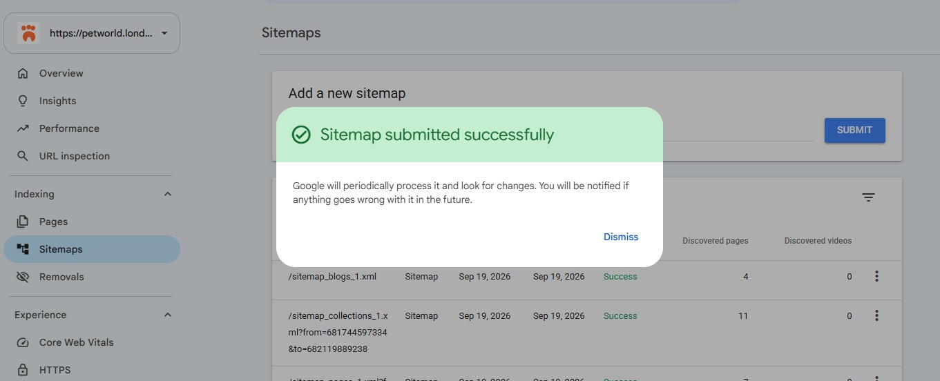Open more options for sitemap_blogs_1.xml row
This screenshot has width=940, height=381.
(x=876, y=276)
